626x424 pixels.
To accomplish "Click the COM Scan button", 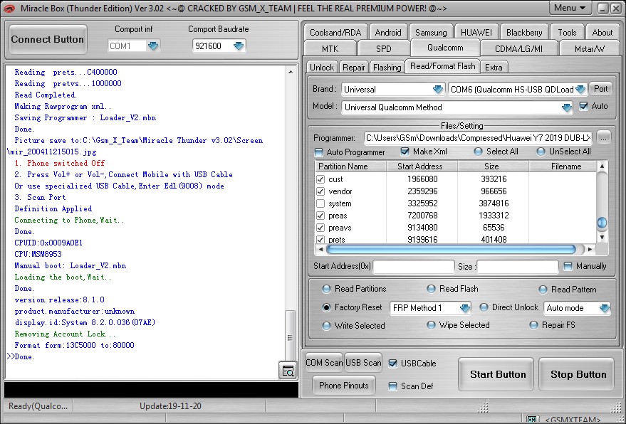I will pyautogui.click(x=324, y=363).
